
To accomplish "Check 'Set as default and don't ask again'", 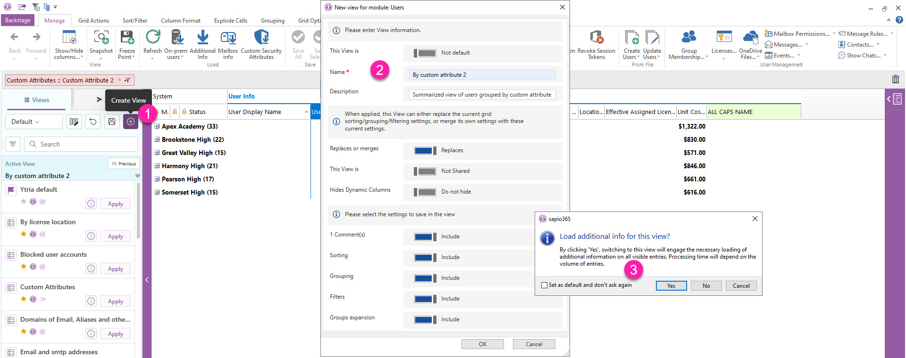I will coord(545,285).
